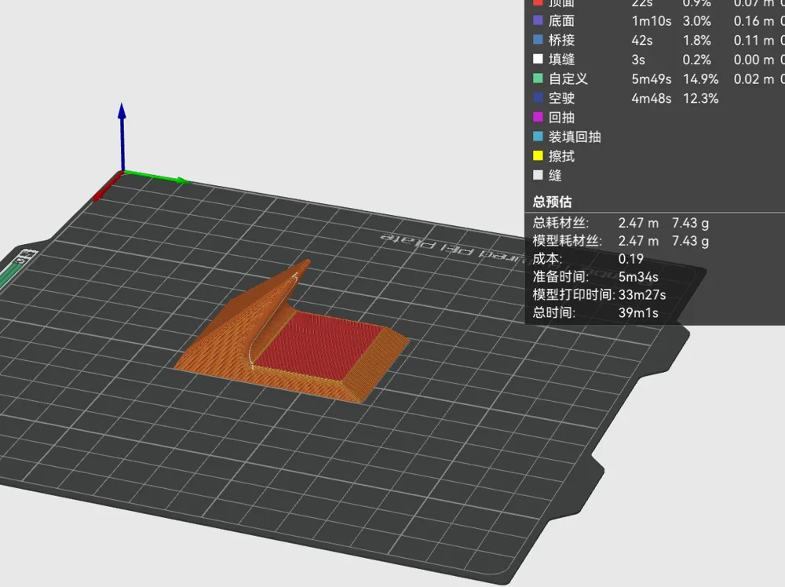The height and width of the screenshot is (587, 785).
Task: Click the green Y axis arrow
Action: (x=158, y=177)
